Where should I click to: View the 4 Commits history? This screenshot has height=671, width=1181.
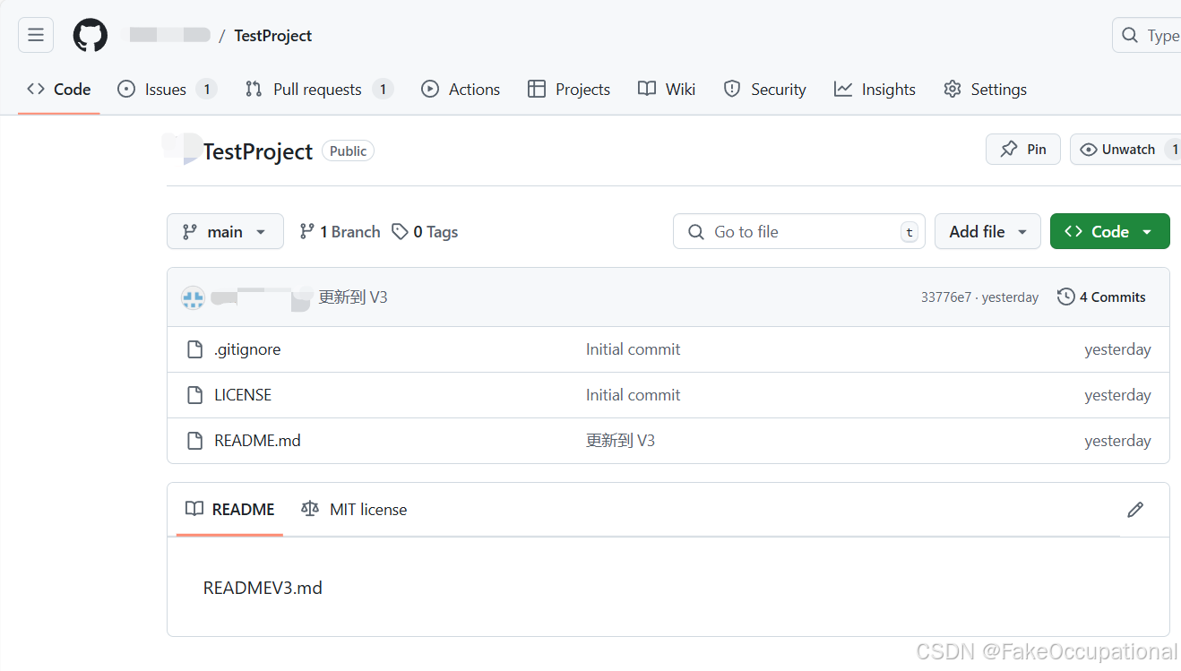(1101, 297)
